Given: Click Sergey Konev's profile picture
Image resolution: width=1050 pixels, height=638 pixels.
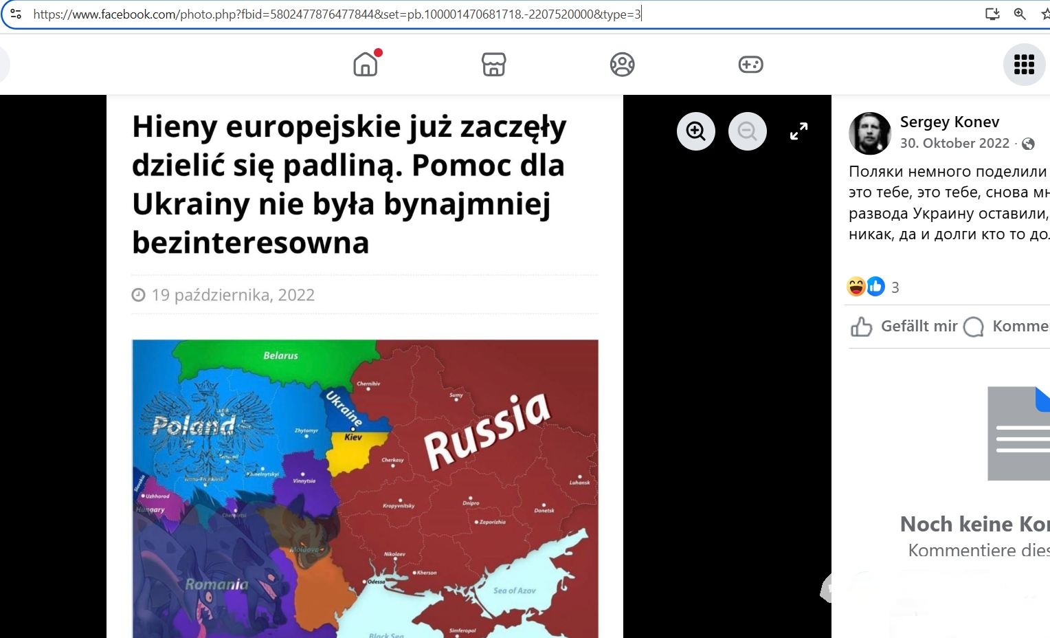Looking at the screenshot, I should click(870, 133).
